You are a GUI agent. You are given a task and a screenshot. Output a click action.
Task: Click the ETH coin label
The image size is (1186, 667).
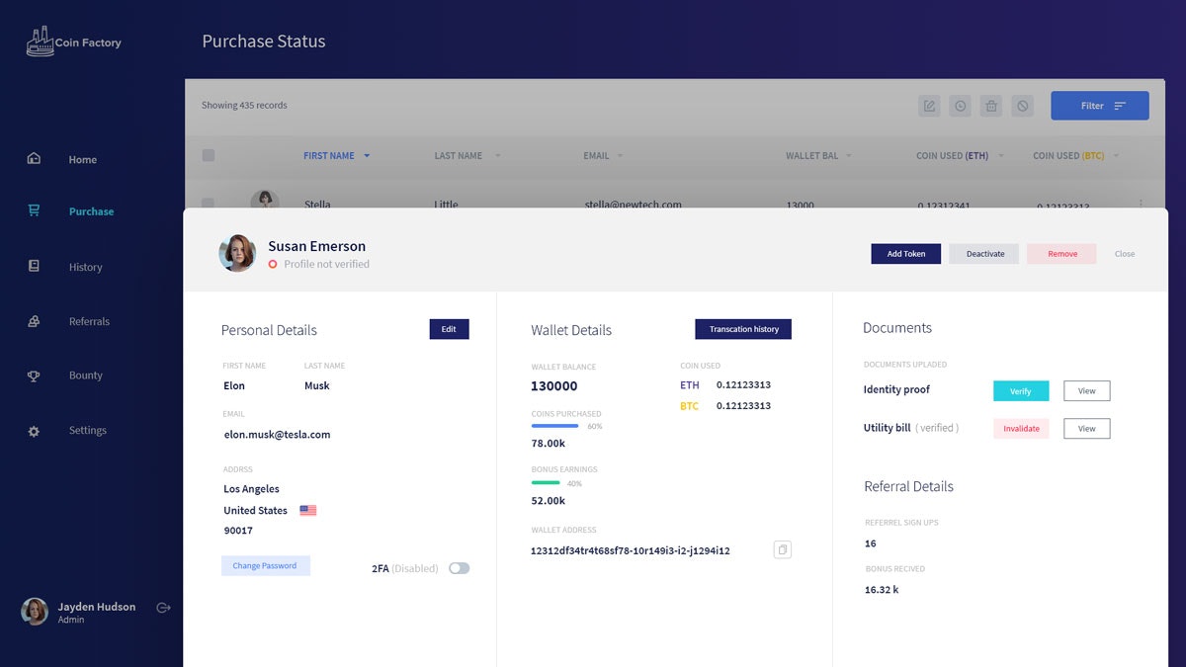pyautogui.click(x=689, y=385)
